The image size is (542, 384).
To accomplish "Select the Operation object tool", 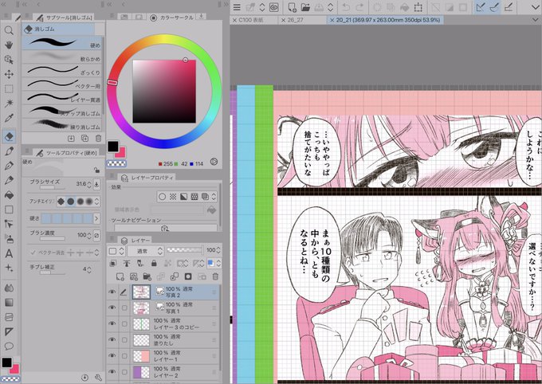I will (x=9, y=60).
